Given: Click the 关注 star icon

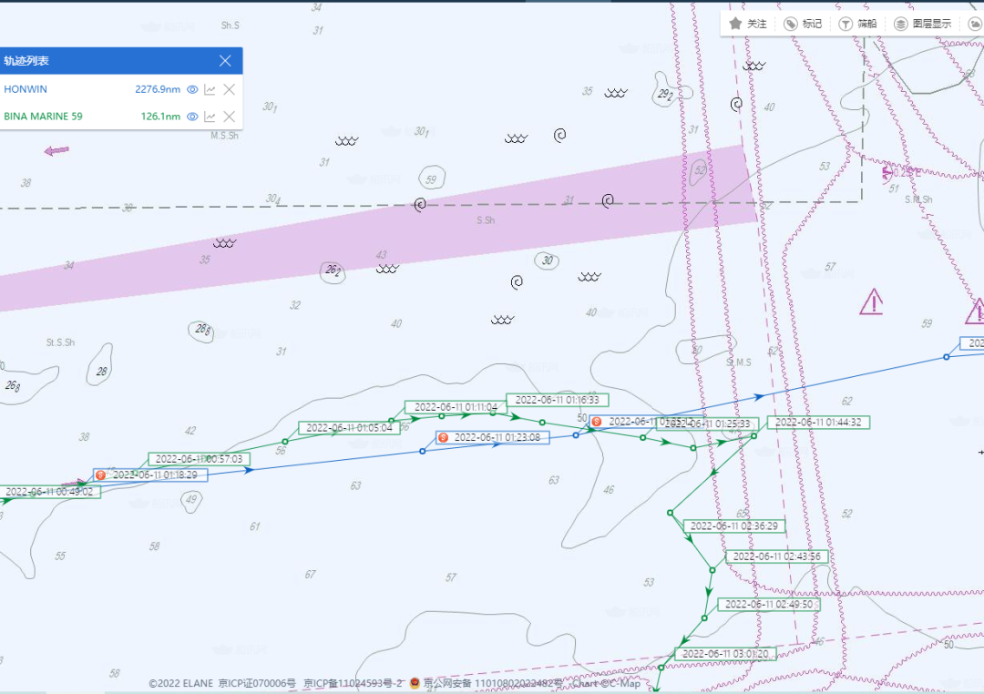Looking at the screenshot, I should point(735,24).
